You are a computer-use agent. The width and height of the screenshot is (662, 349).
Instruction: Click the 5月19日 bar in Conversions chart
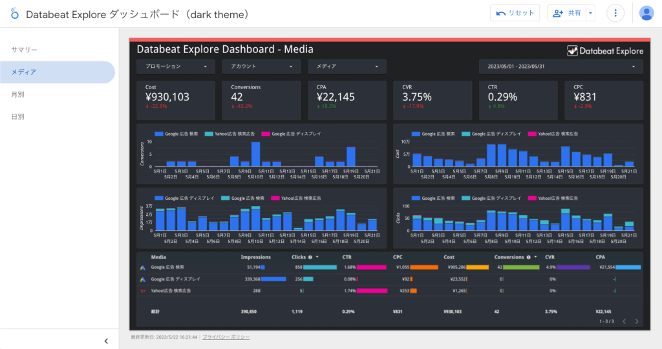(x=351, y=156)
